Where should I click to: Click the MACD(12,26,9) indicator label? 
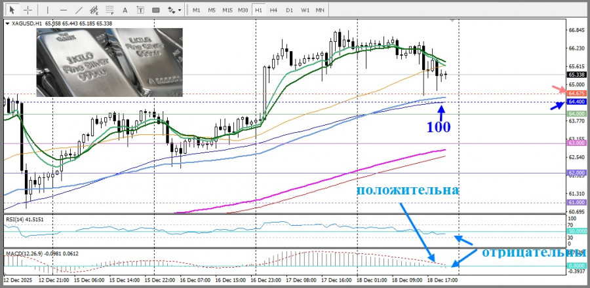click(41, 253)
